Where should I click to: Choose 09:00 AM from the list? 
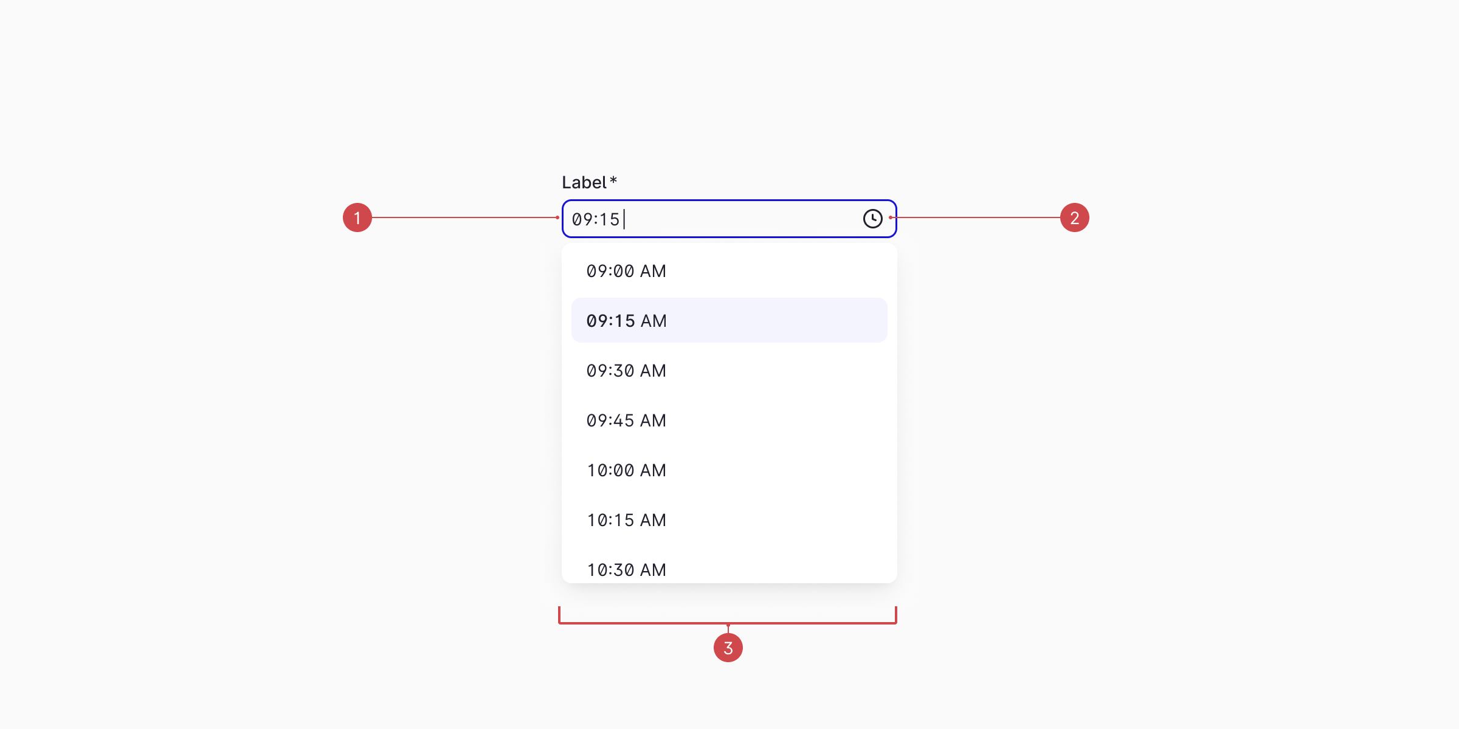coord(729,270)
